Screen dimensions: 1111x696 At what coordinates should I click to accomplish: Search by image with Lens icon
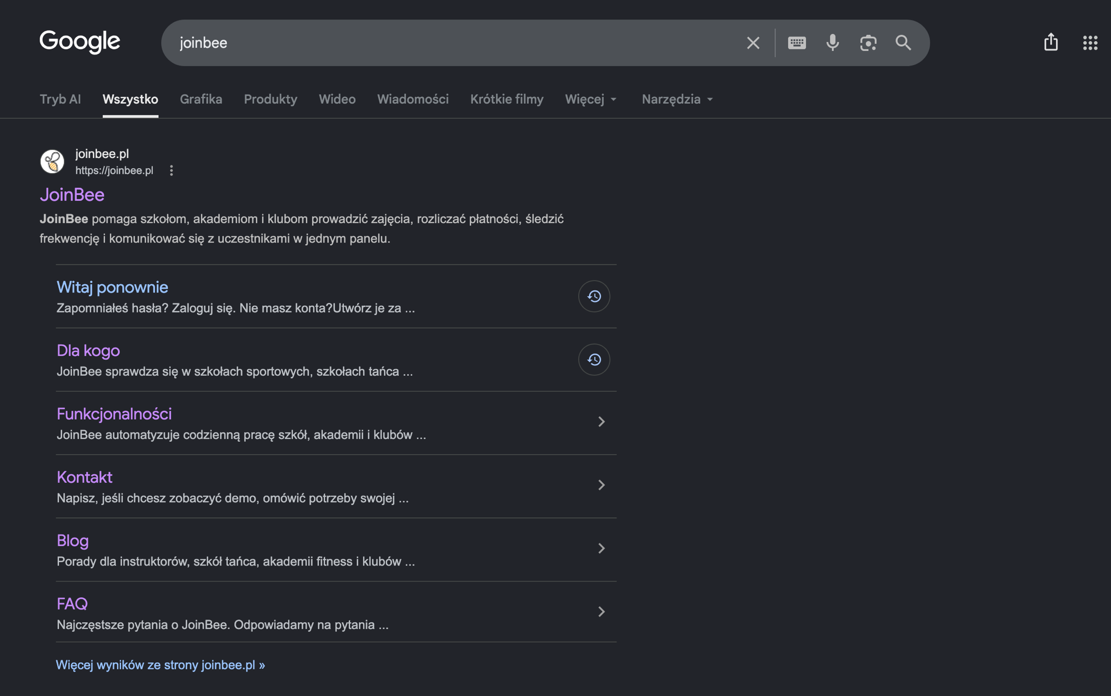[x=868, y=43]
